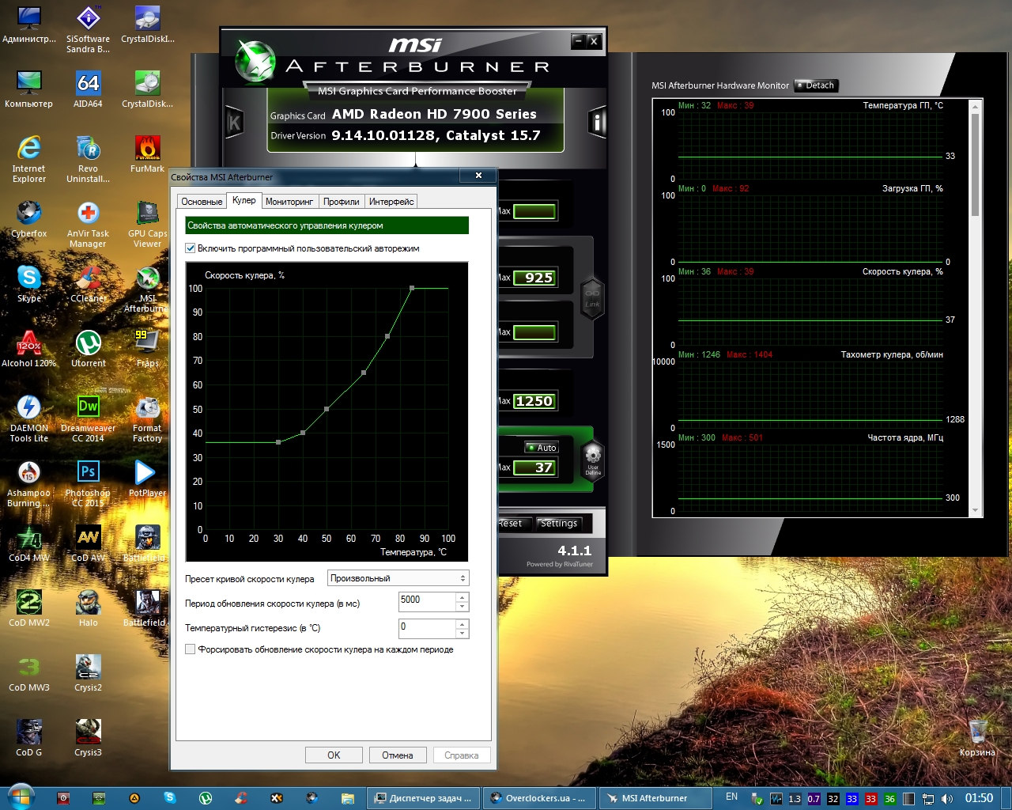This screenshot has width=1012, height=810.
Task: Click the OK button in properties dialog
Action: pyautogui.click(x=334, y=755)
